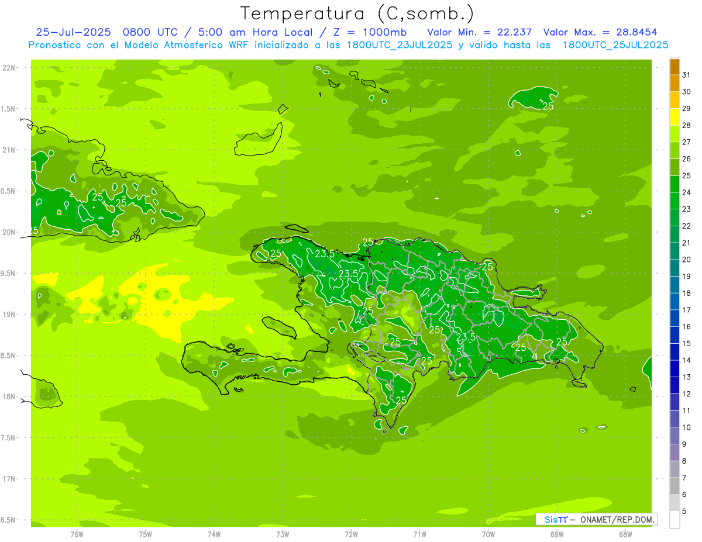702x542 pixels.
Task: Click the "75W" longitude axis label
Action: [x=145, y=534]
